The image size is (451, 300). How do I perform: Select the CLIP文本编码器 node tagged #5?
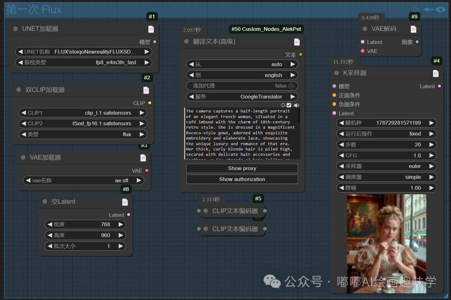232,211
